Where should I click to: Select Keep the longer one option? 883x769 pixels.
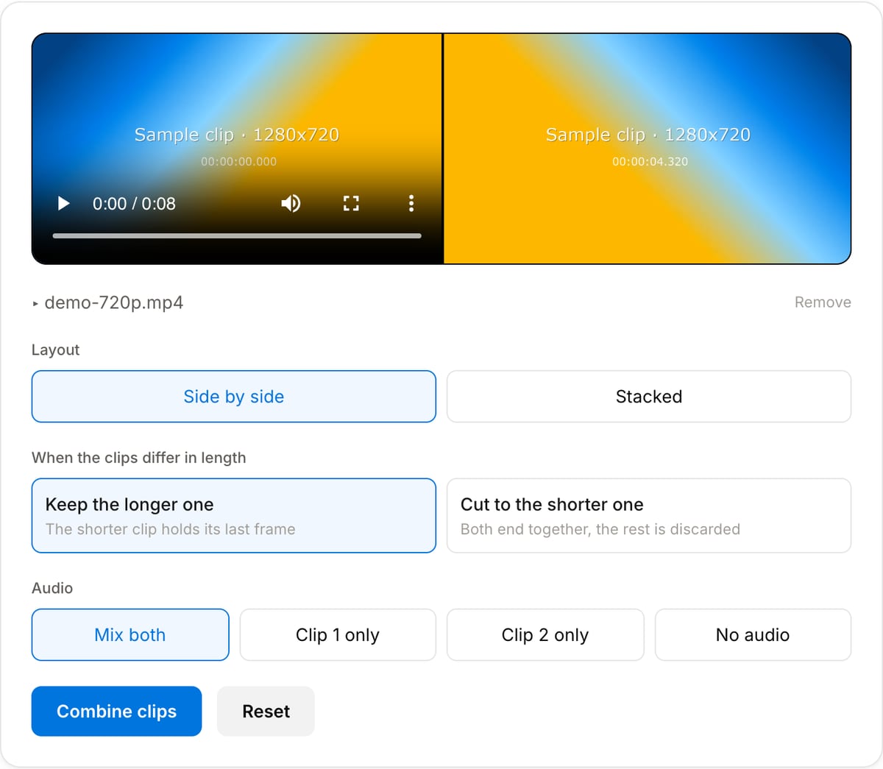click(x=234, y=516)
